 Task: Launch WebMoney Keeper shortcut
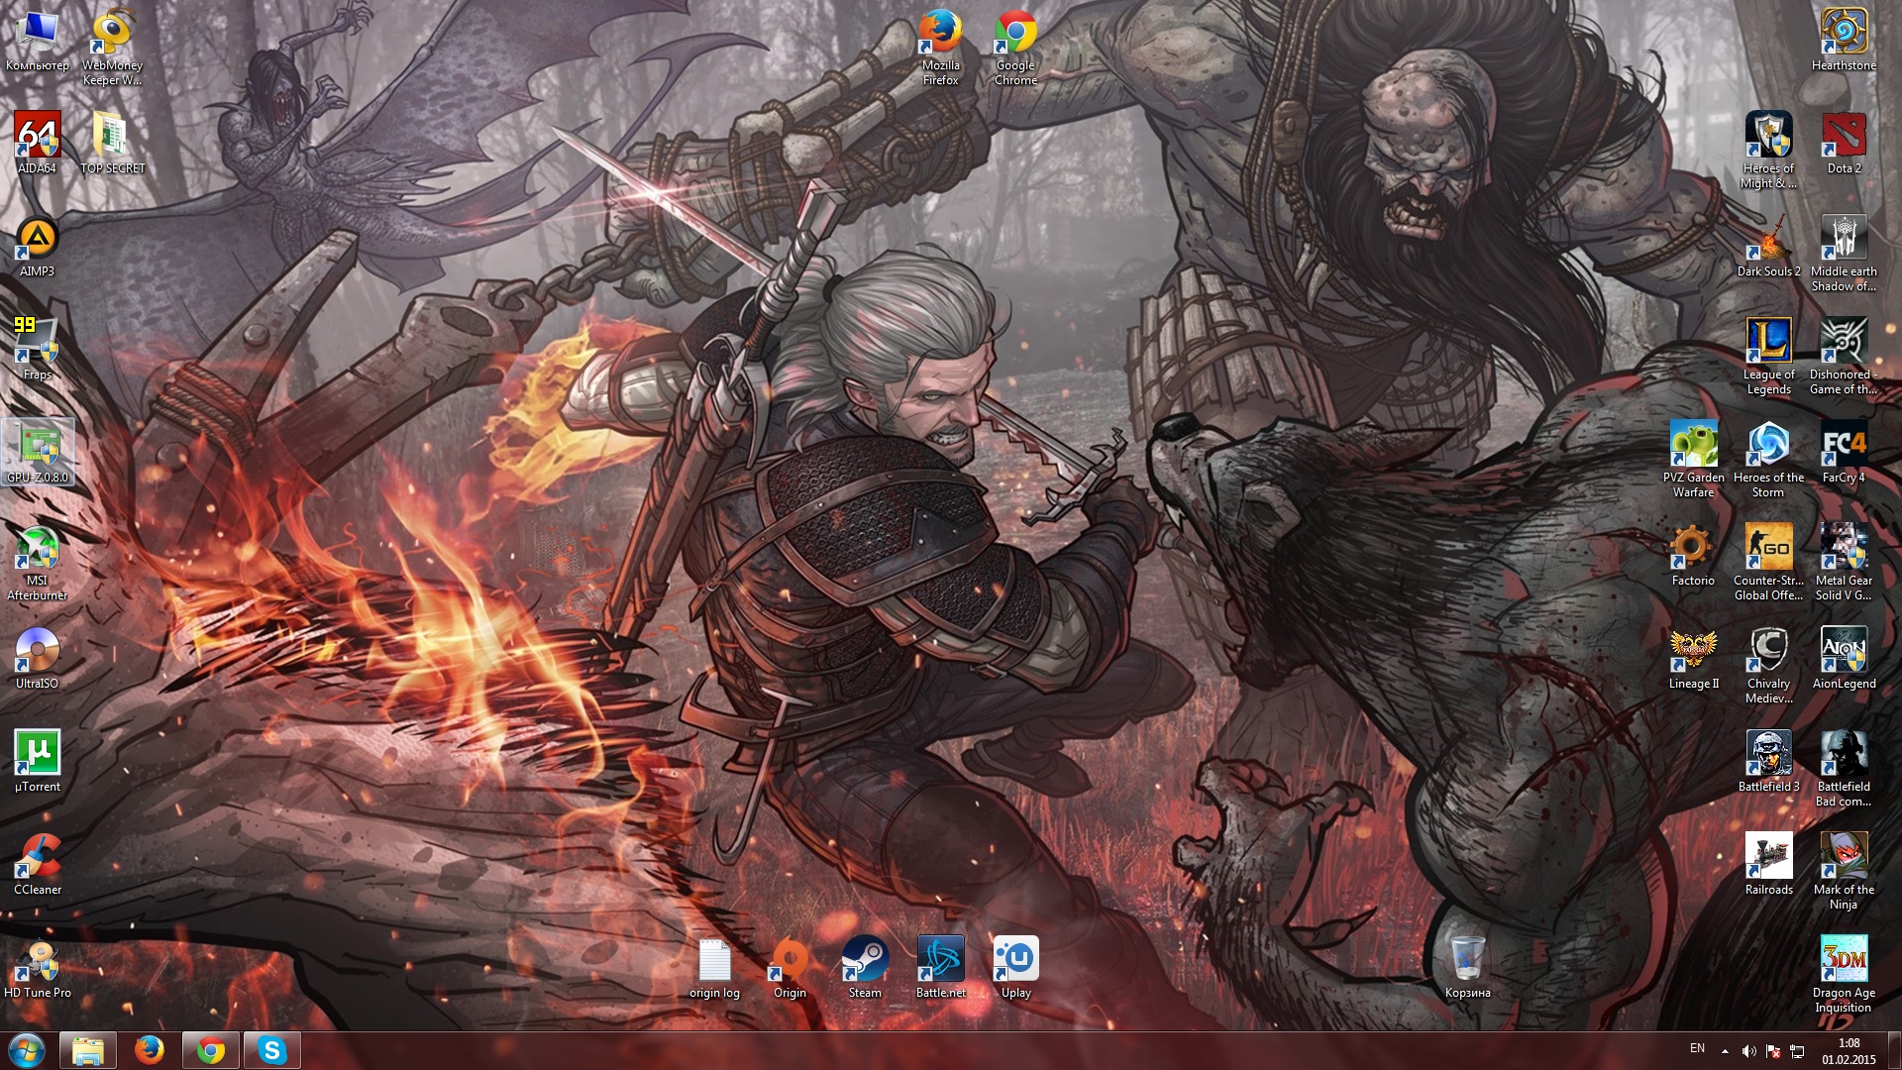click(113, 49)
